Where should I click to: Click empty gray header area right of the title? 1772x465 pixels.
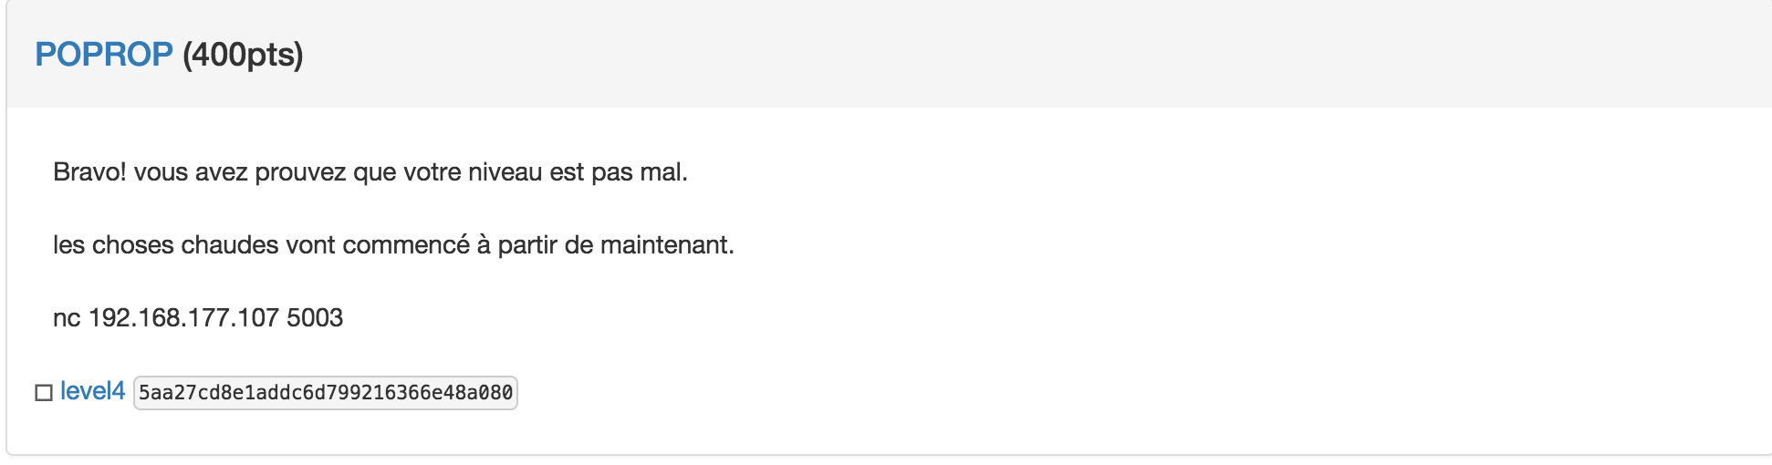pyautogui.click(x=1004, y=55)
